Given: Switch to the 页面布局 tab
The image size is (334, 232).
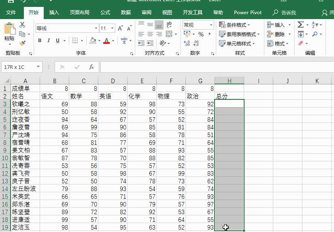Looking at the screenshot, I should tap(80, 13).
